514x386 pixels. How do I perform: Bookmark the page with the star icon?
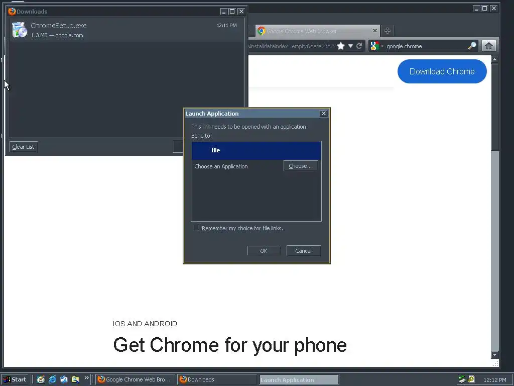[x=341, y=46]
